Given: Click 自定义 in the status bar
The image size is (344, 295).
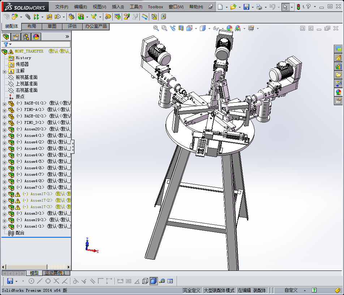Looking at the screenshot, I should (x=291, y=290).
